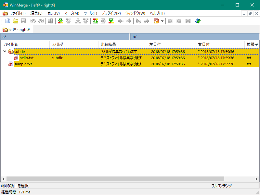260x195 pixels.
Task: Select the Open toolbar icon
Action: tap(15, 21)
